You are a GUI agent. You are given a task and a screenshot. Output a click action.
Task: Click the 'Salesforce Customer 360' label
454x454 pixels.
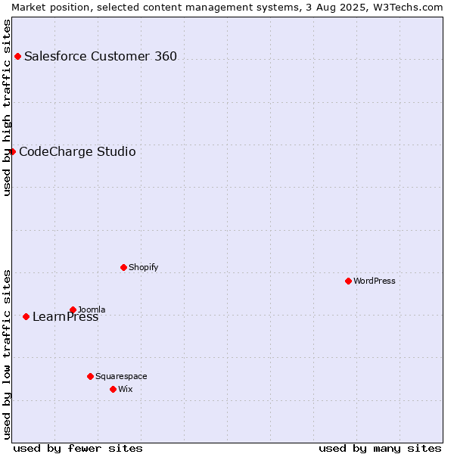(101, 56)
